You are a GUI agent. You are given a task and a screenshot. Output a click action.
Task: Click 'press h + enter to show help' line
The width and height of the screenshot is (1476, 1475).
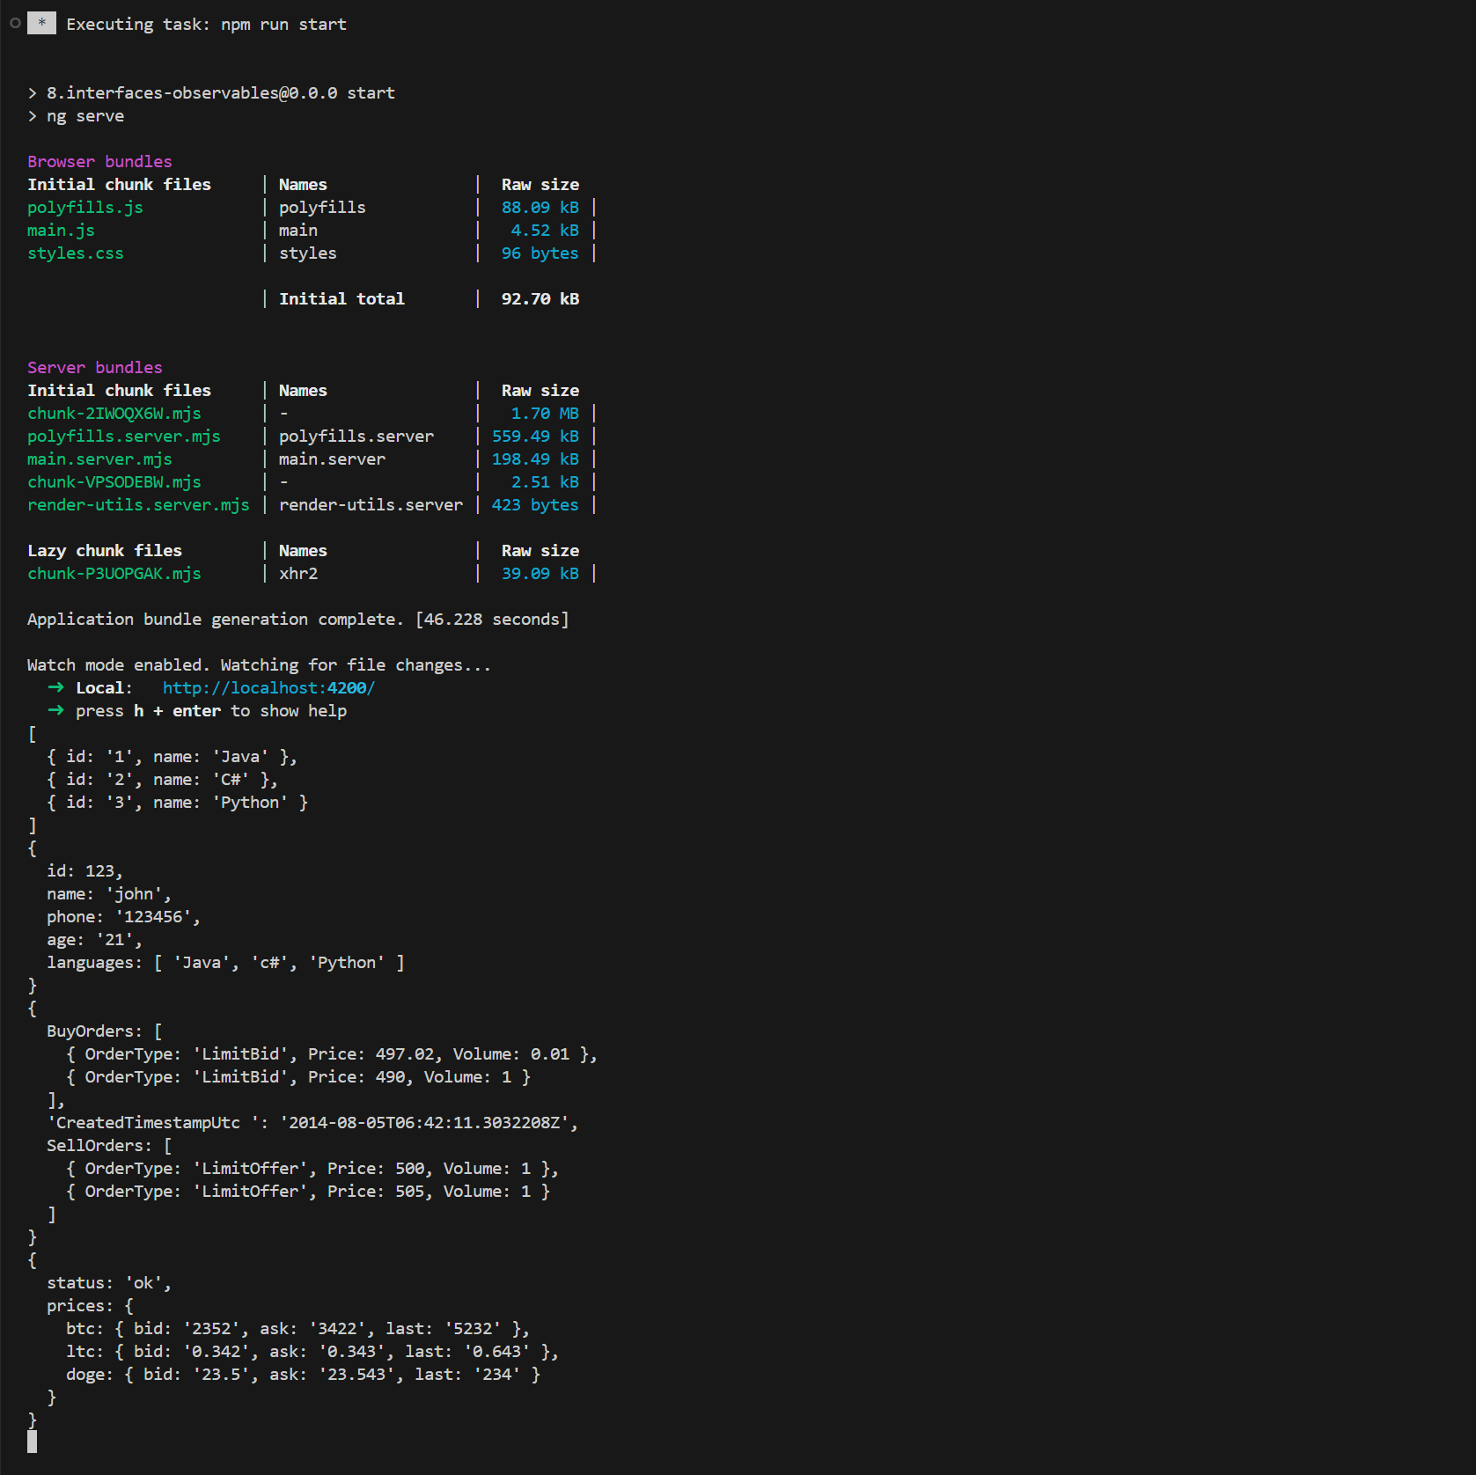point(211,711)
